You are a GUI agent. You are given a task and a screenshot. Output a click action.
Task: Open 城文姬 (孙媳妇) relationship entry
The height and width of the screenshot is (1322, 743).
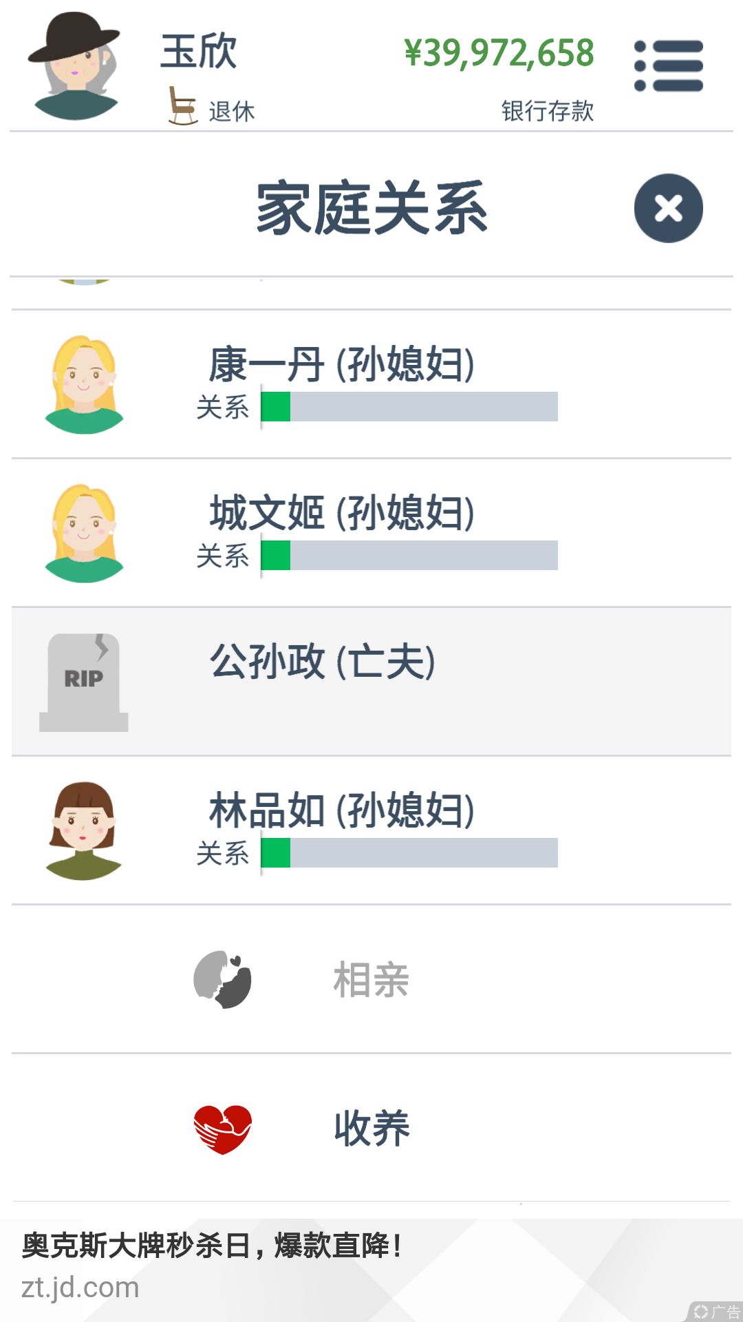click(x=371, y=533)
